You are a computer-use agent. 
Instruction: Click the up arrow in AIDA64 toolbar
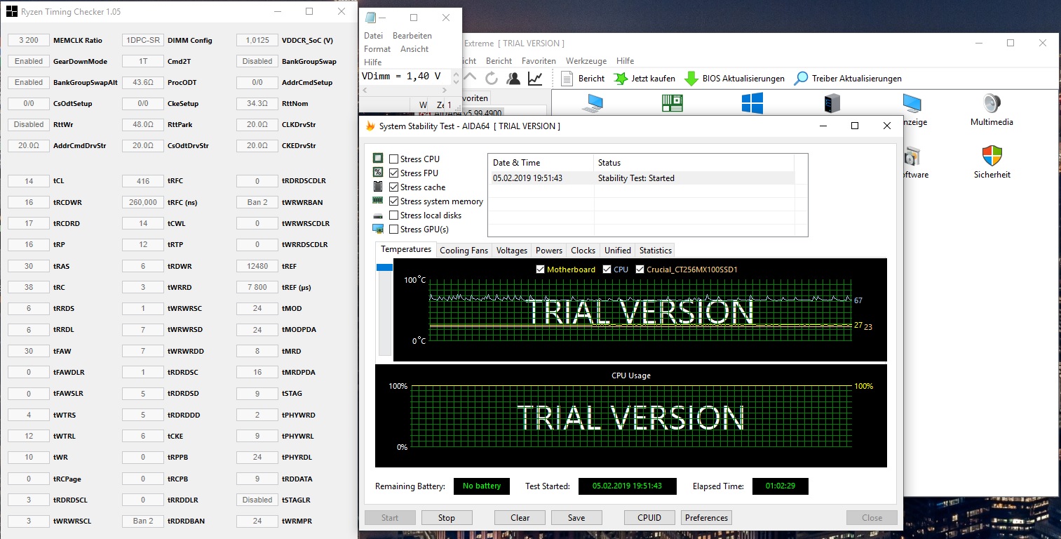point(470,78)
